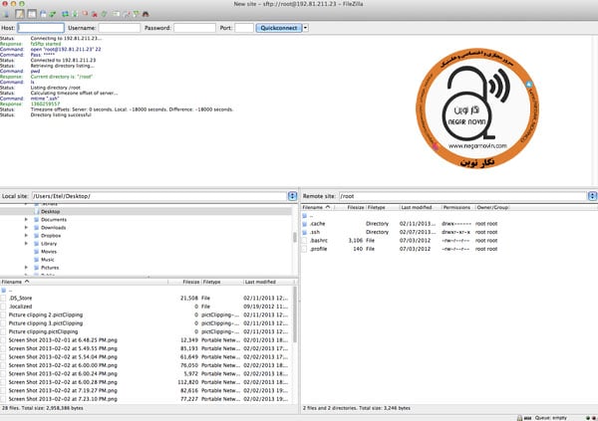Select the Desktop folder in local tree
This screenshot has width=598, height=421.
(x=51, y=211)
